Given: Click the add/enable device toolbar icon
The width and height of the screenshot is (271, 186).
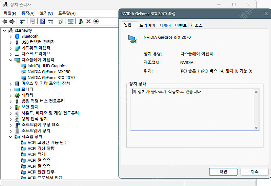Looking at the screenshot, I should click(81, 21).
